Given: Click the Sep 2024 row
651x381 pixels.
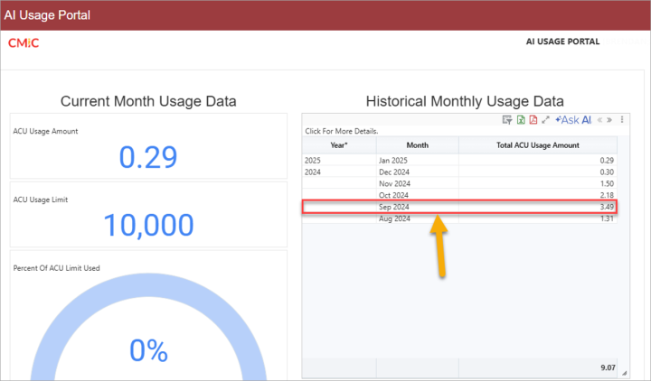Looking at the screenshot, I should (x=459, y=207).
